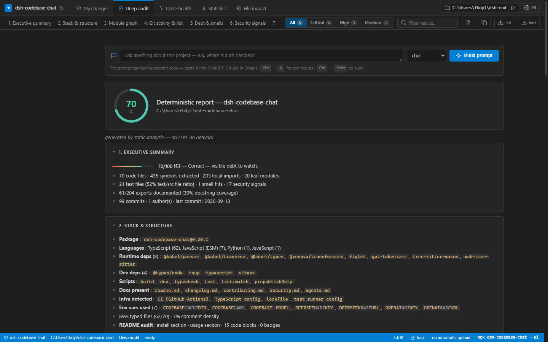Click the chat bubble icon beside prompt box

coord(113,55)
